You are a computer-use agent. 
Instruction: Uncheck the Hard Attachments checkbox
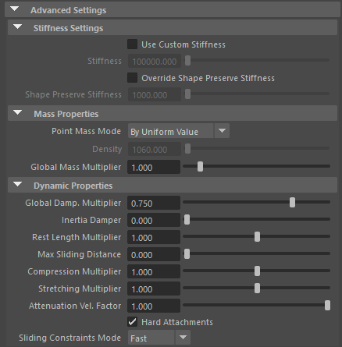click(x=132, y=322)
